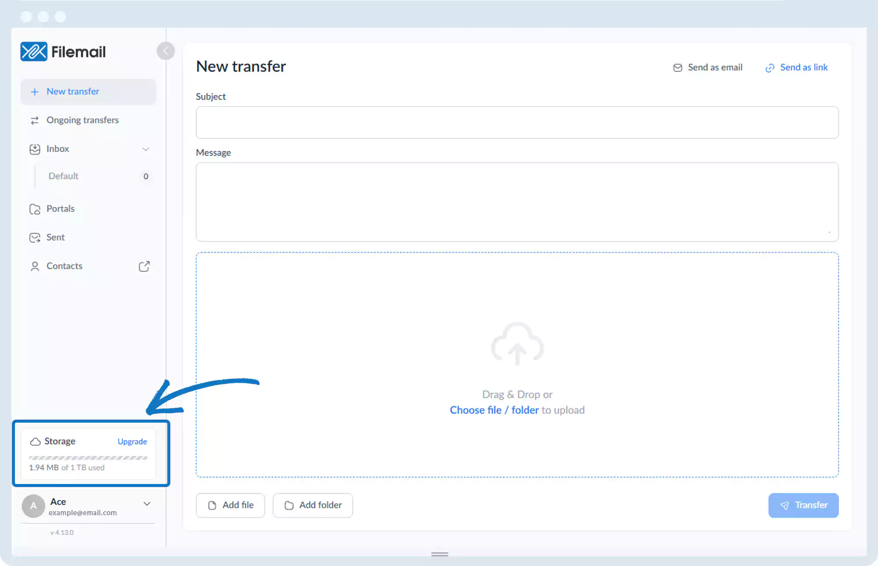Click the Upgrade storage link
Screen dimensions: 878x566
[132, 441]
